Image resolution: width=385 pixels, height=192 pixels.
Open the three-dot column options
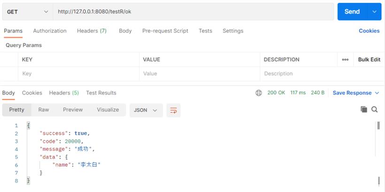pos(345,59)
